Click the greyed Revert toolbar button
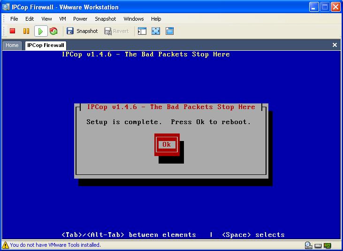The width and height of the screenshot is (343, 251). tap(116, 31)
